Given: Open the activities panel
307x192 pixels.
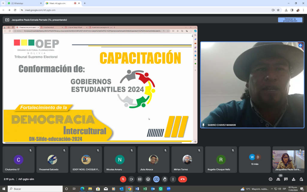Looking at the screenshot, I should pos(294,179).
